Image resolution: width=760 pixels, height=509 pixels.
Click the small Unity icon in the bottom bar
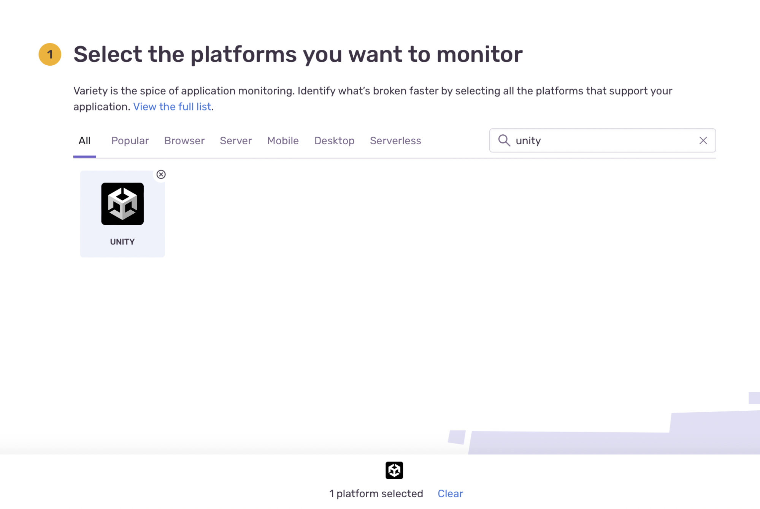pos(394,470)
